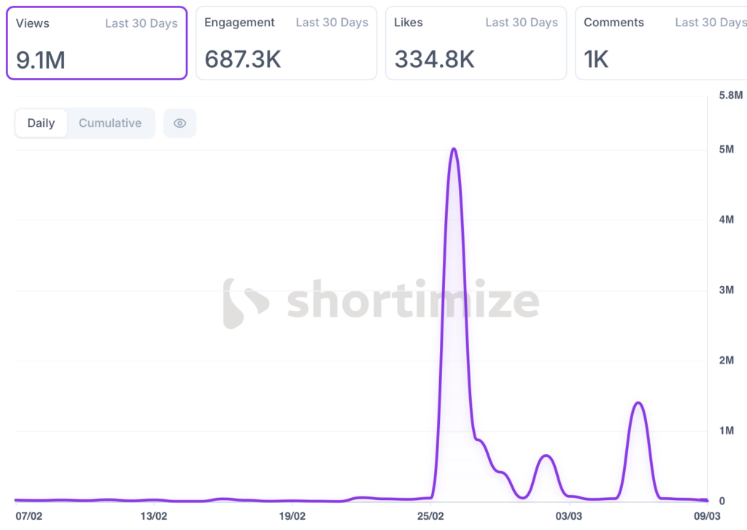Click the 25/02 date axis label

coord(431,516)
